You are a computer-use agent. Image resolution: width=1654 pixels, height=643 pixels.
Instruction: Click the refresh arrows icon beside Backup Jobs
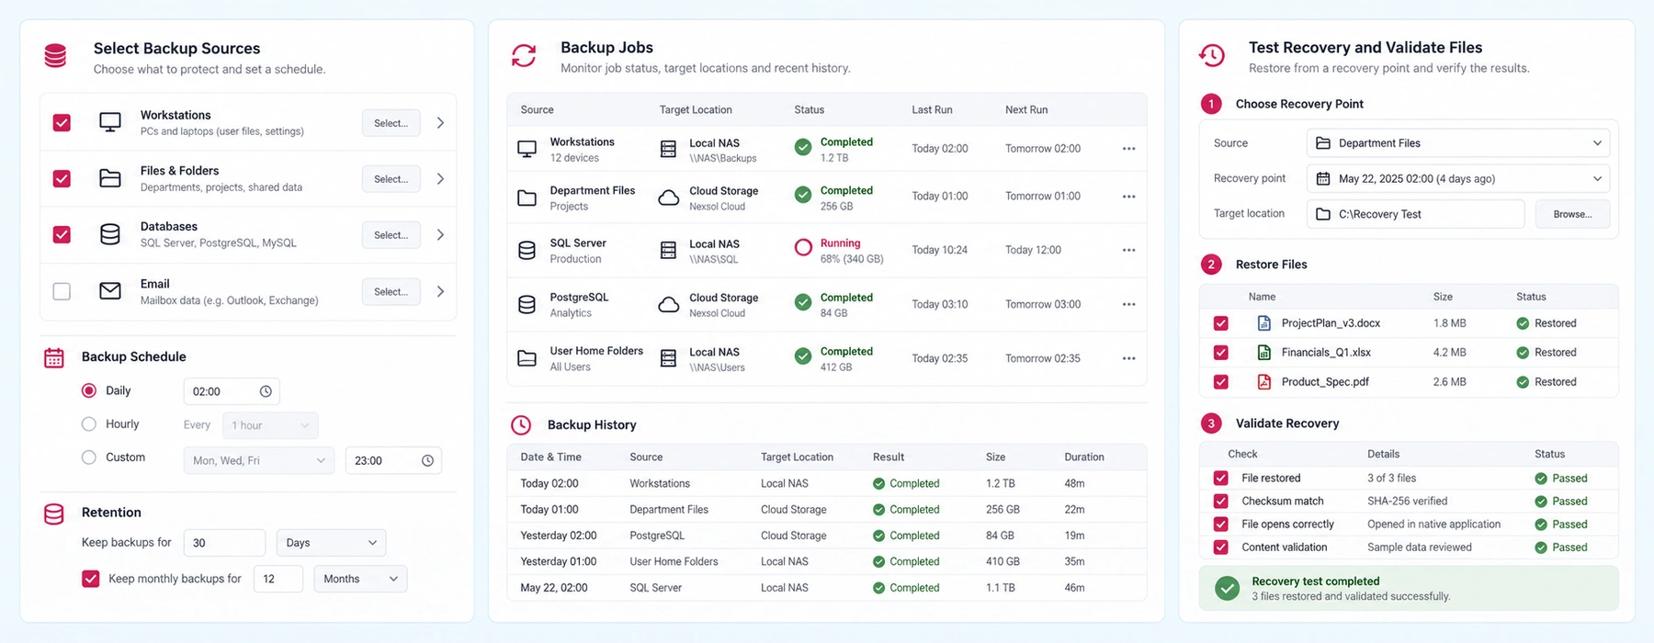(x=524, y=56)
